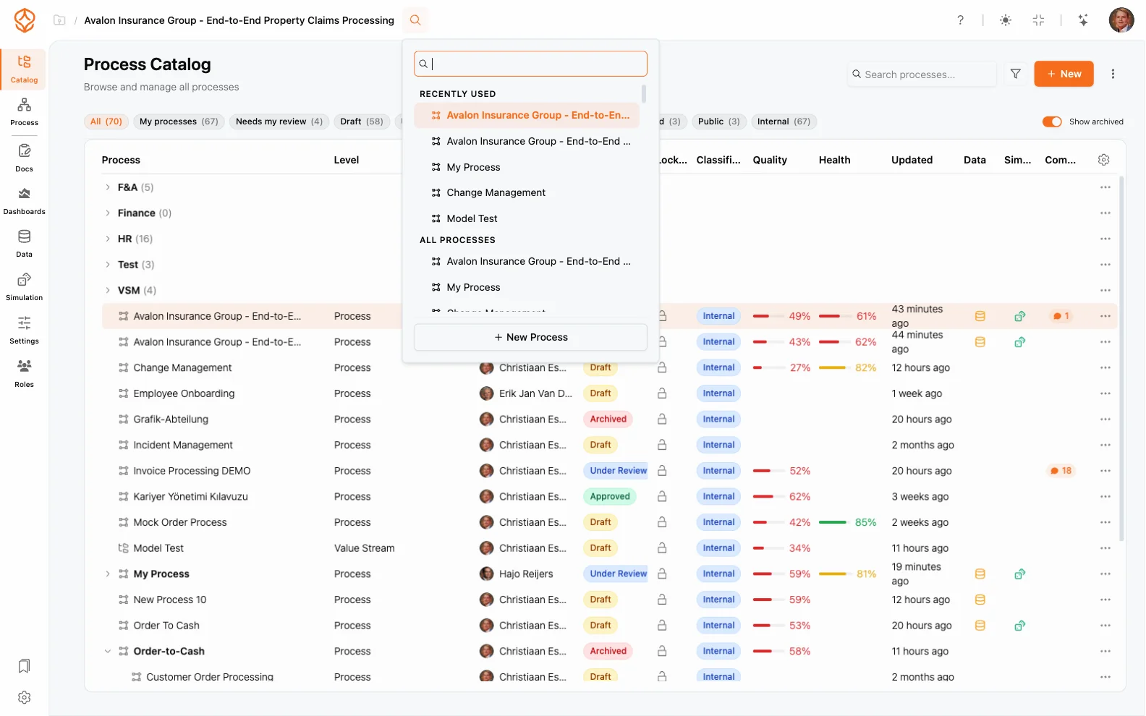Open the row menu for Incident Management
Screen dimensions: 1146x716
(1105, 446)
